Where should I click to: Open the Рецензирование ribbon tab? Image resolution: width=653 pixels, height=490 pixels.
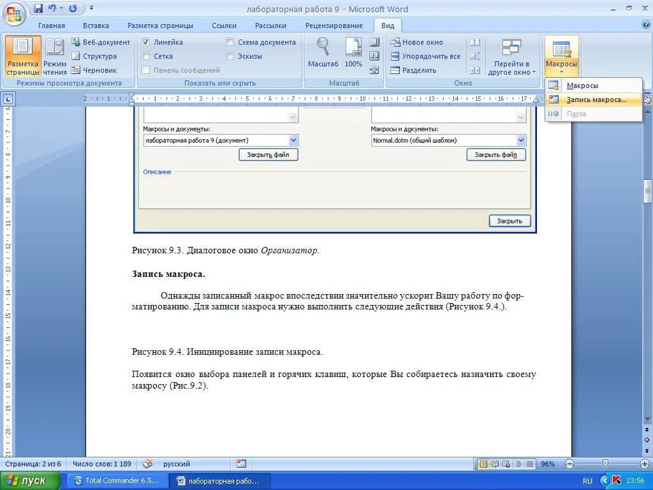(x=334, y=26)
